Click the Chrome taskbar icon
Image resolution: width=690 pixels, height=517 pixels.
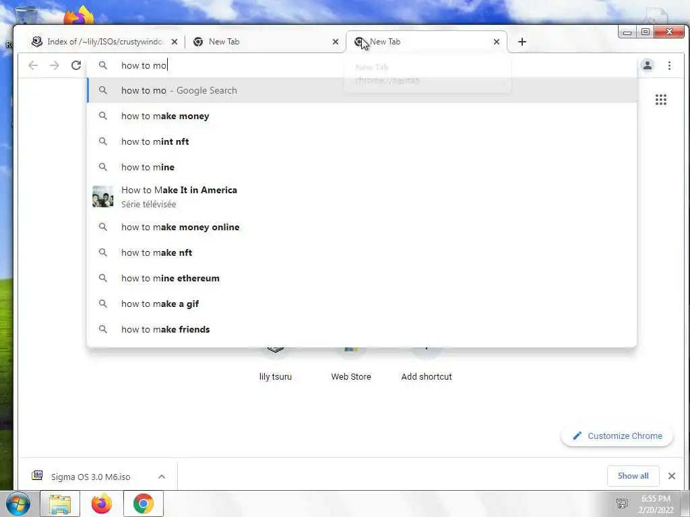coord(144,504)
